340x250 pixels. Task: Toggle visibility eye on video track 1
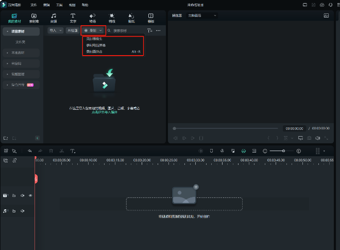(x=30, y=196)
